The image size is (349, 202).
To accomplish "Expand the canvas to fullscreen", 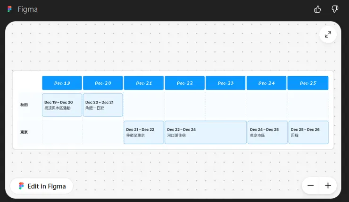I will 328,34.
